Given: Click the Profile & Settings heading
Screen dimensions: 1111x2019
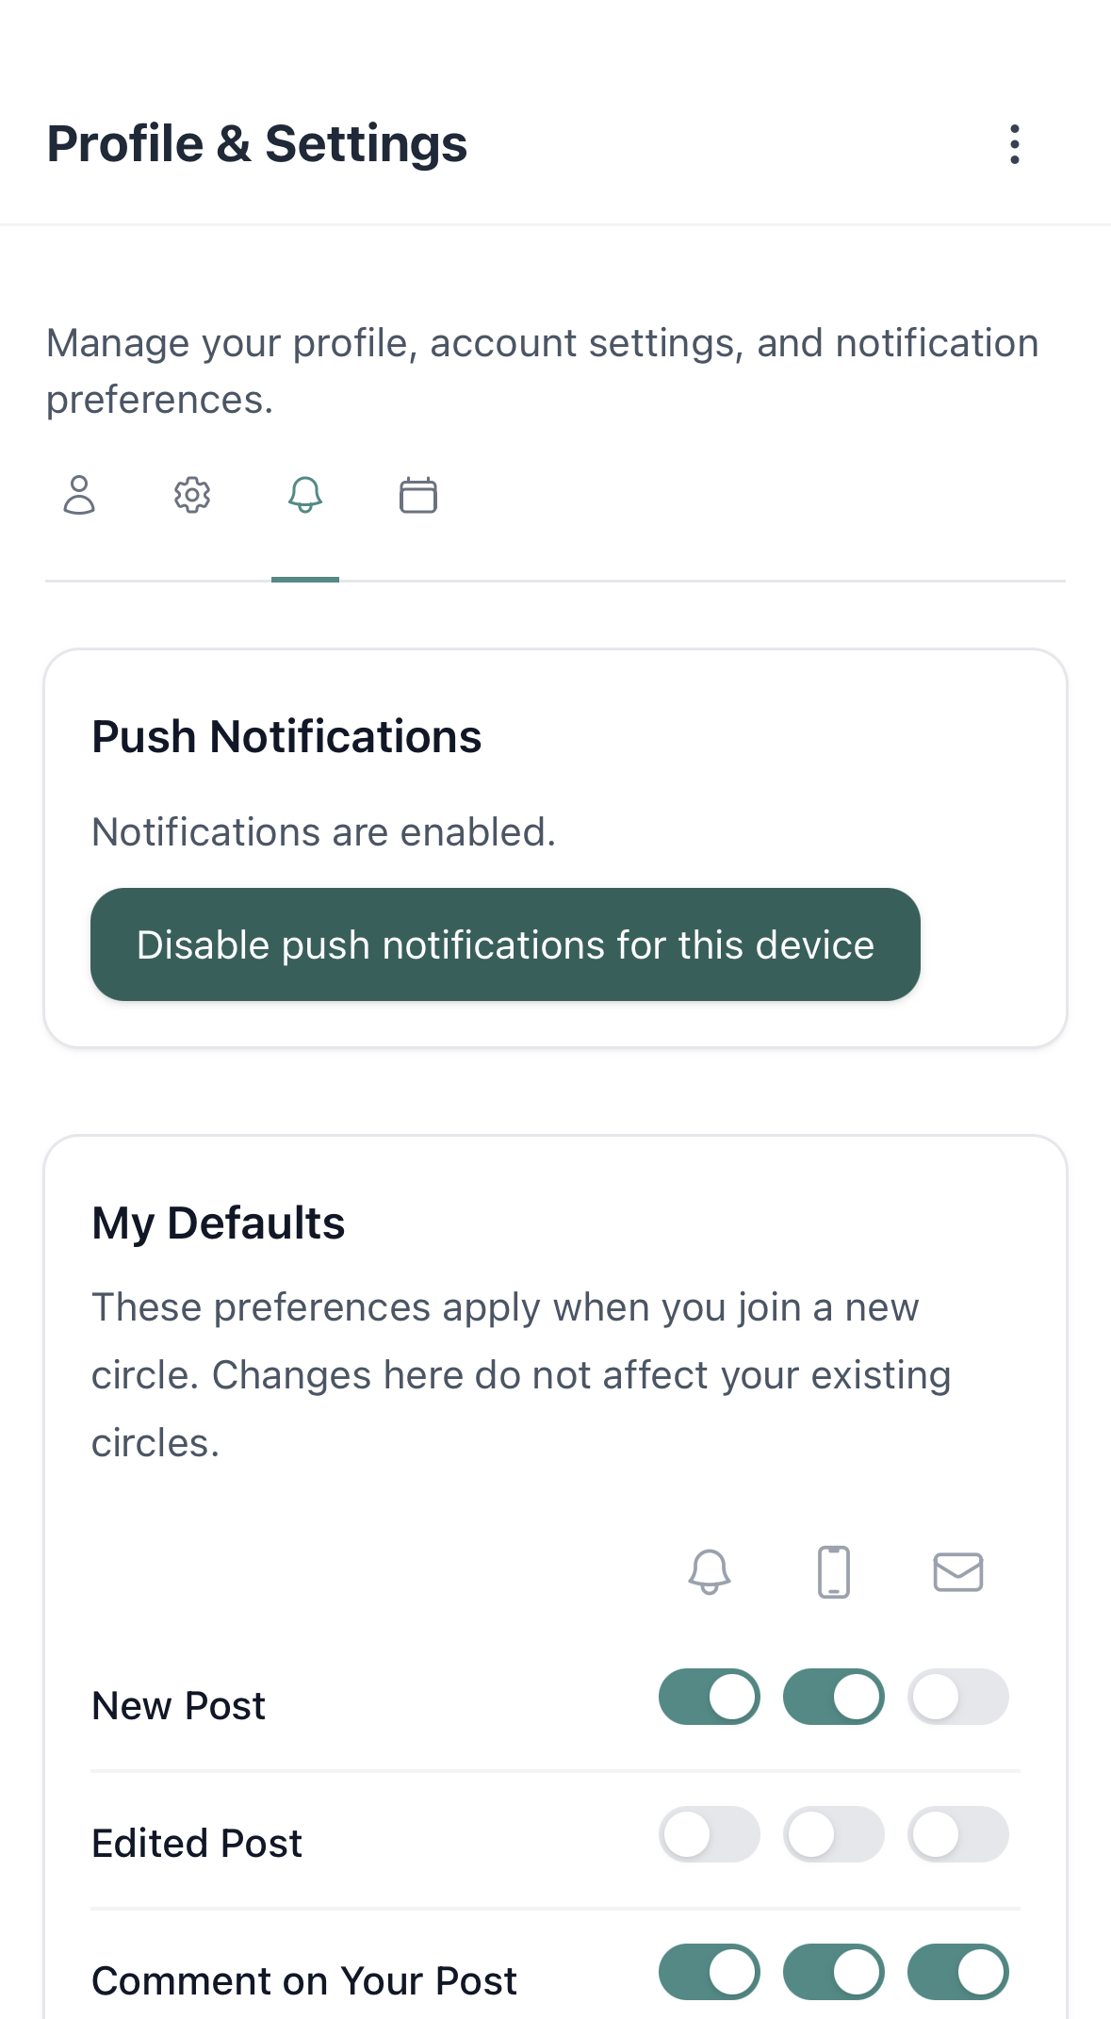Looking at the screenshot, I should (x=256, y=143).
